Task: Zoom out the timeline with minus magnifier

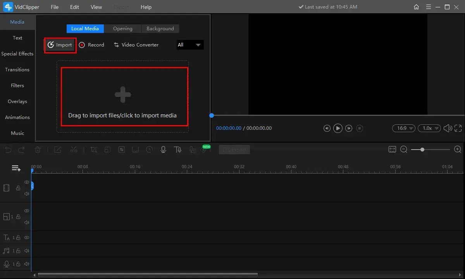Action: click(404, 150)
